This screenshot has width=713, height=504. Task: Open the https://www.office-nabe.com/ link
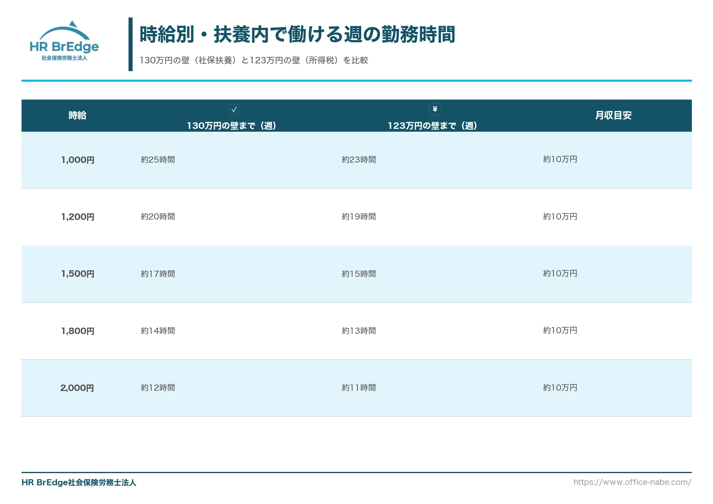pyautogui.click(x=632, y=482)
